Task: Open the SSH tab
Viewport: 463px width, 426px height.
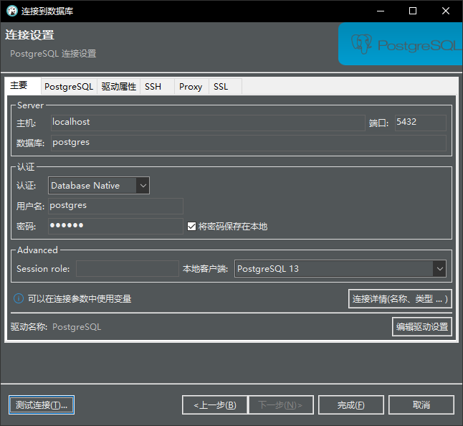Action: coord(157,87)
